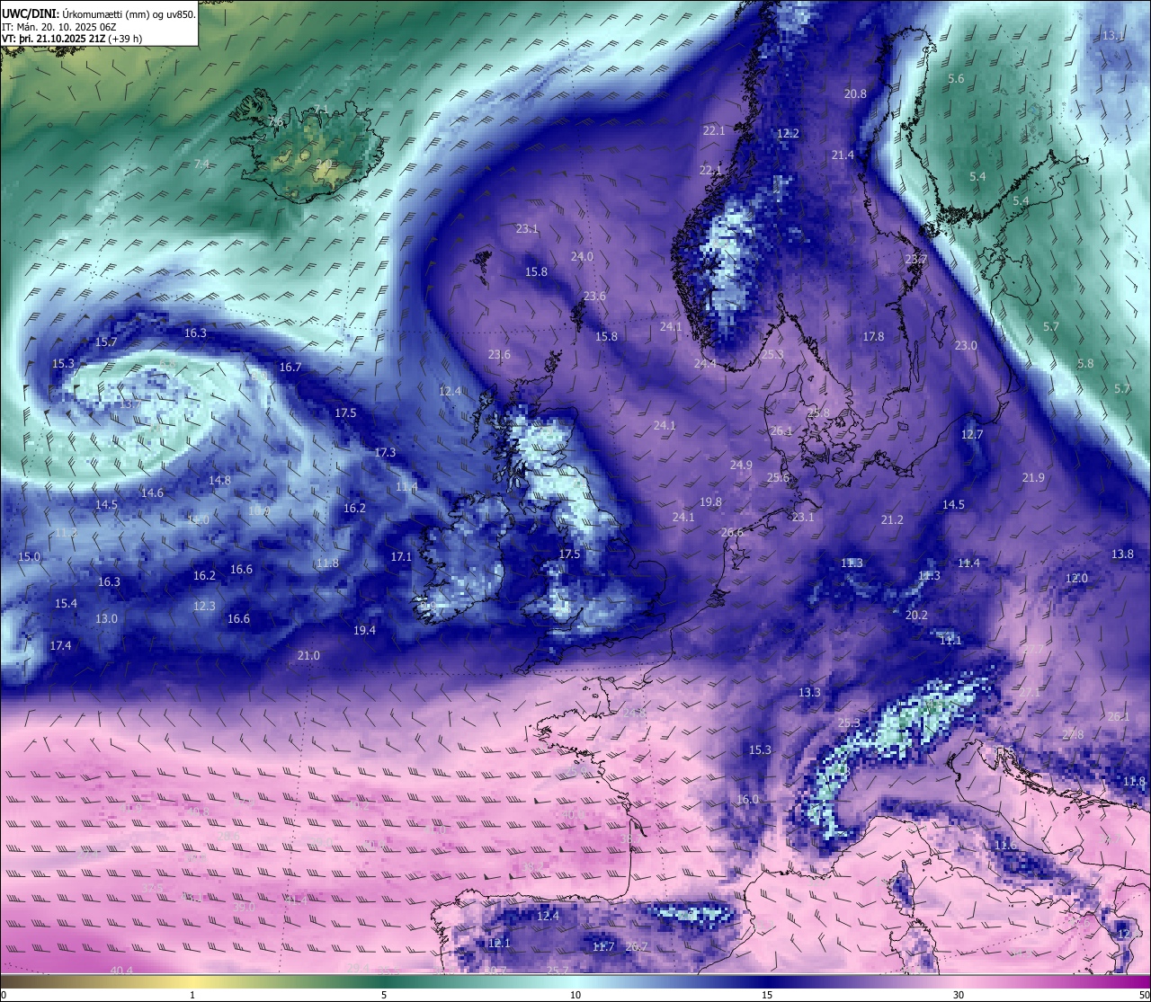
Task: Click the 50 tick on color scale
Action: (1144, 994)
